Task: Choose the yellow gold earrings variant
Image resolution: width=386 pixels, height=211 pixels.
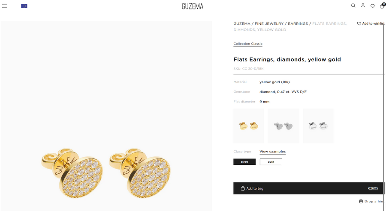Action: pyautogui.click(x=249, y=126)
